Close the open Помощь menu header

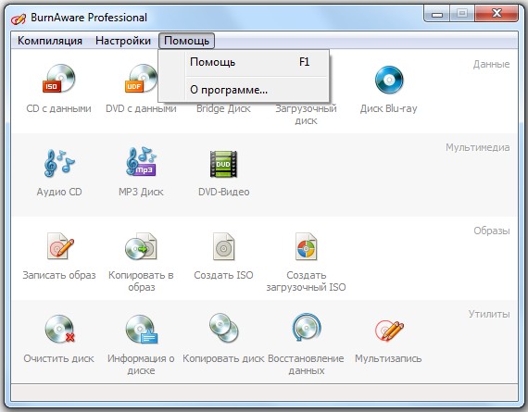coord(186,41)
